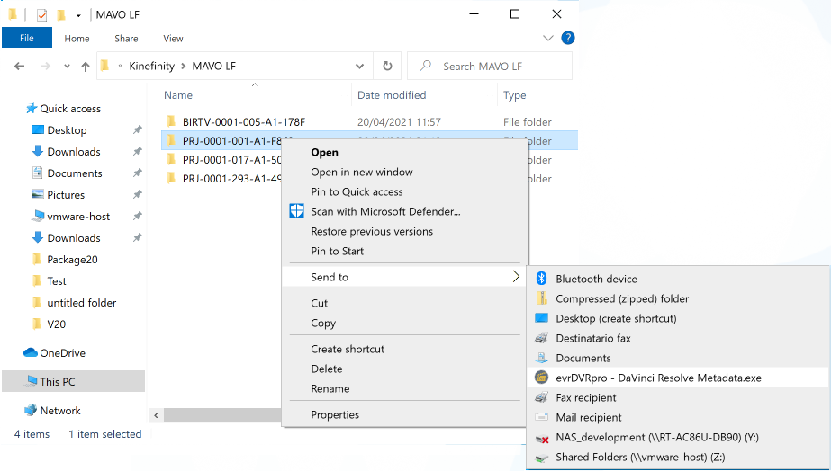
Task: Click the Pictures icon in Quick access
Action: click(x=37, y=194)
